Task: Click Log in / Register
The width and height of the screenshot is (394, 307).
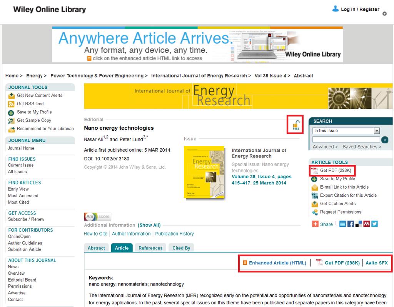Action: point(360,9)
